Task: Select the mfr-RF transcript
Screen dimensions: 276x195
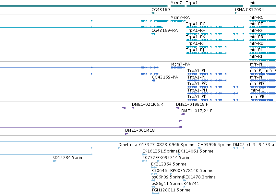Action: coord(263,34)
